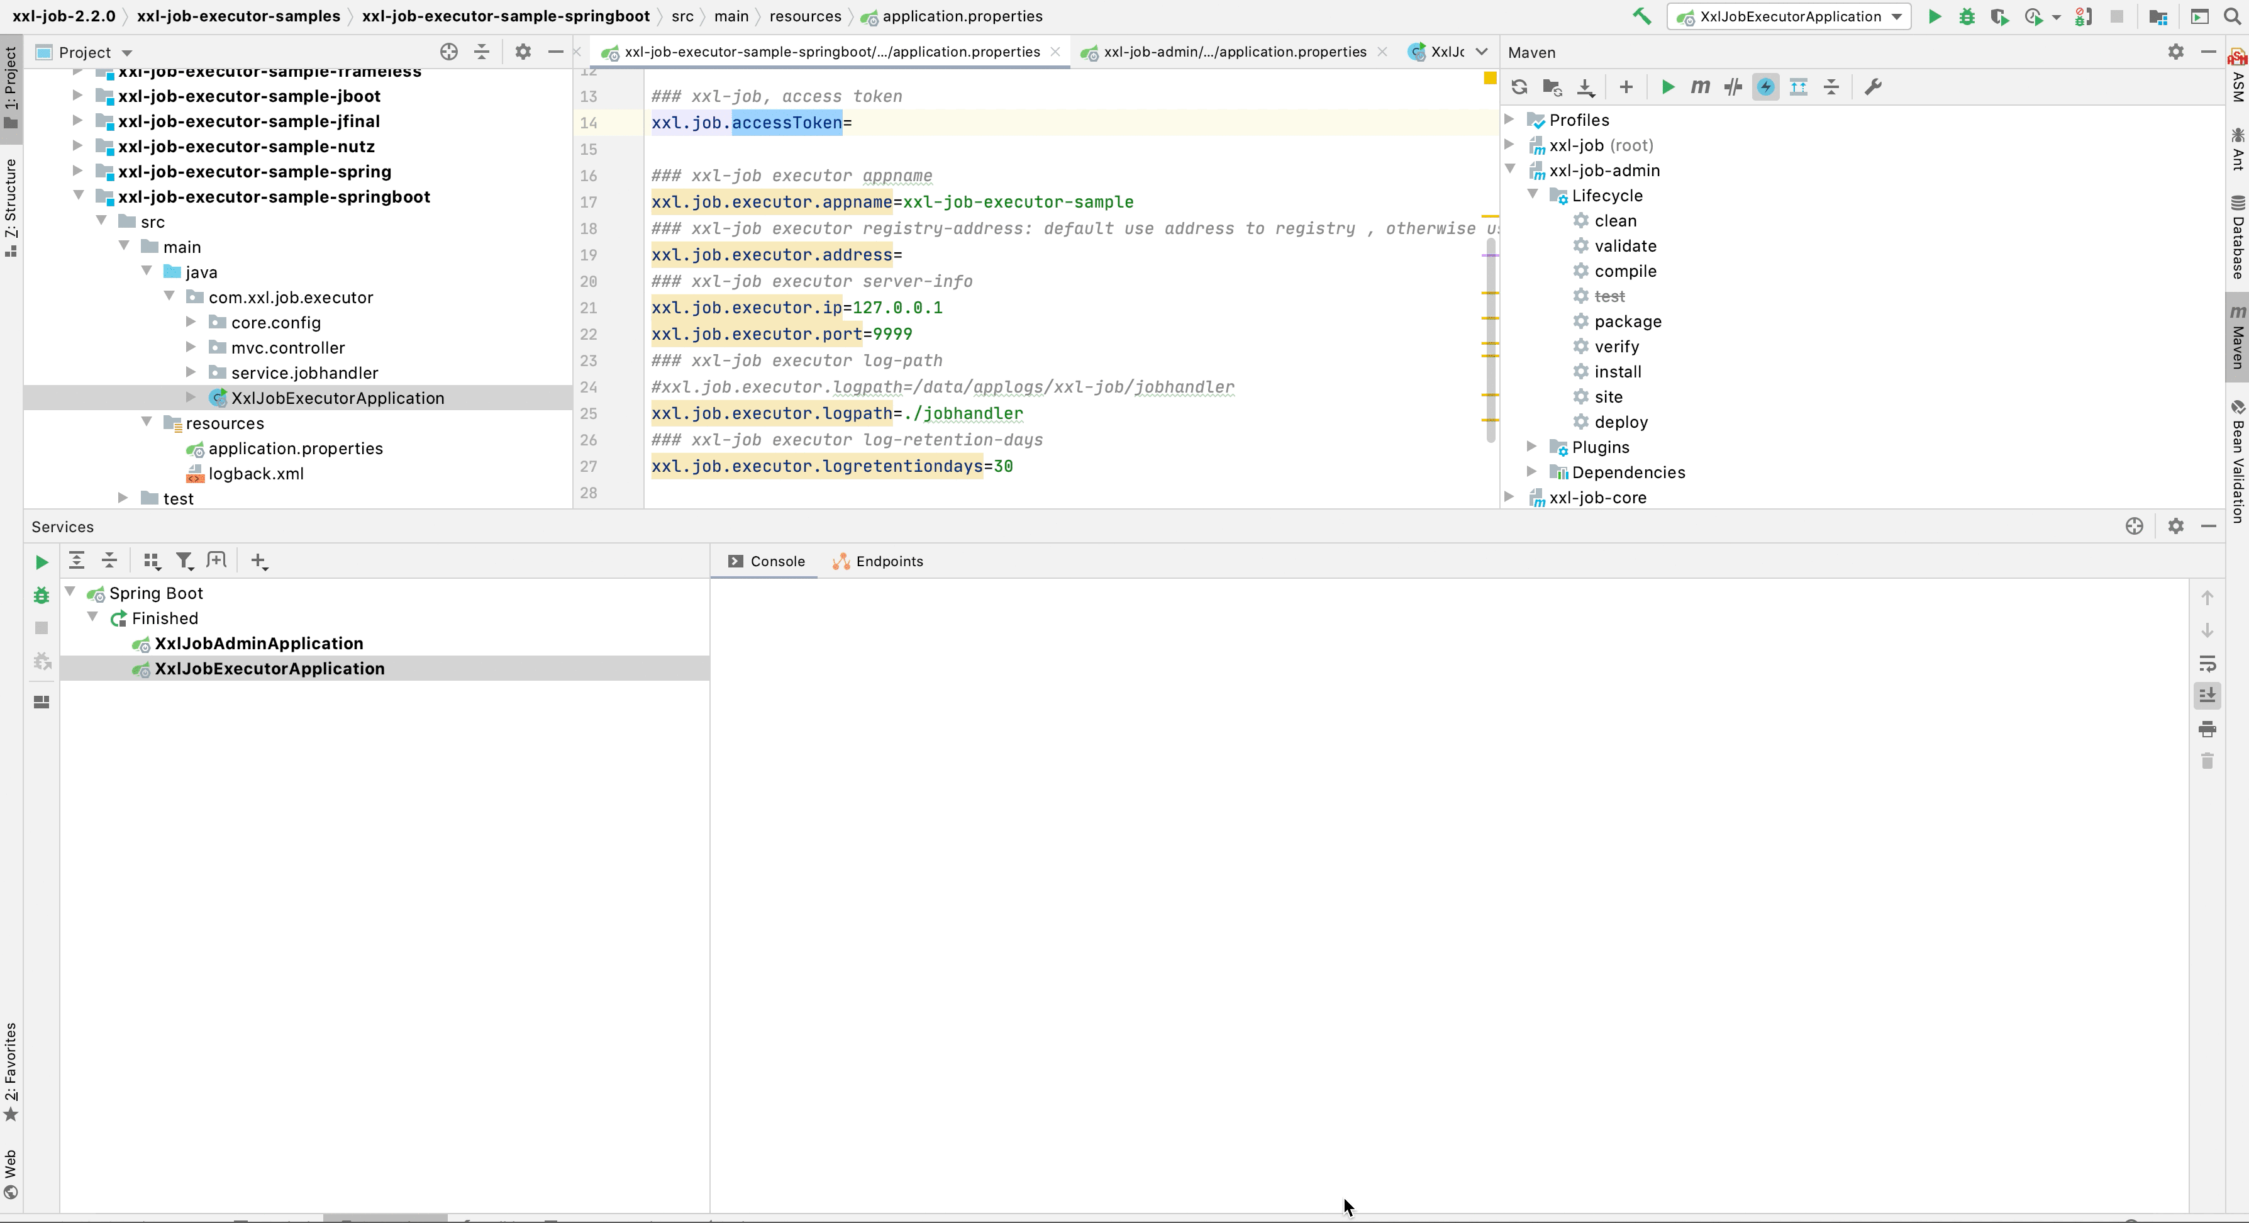Open Services filter funnel

pos(184,561)
